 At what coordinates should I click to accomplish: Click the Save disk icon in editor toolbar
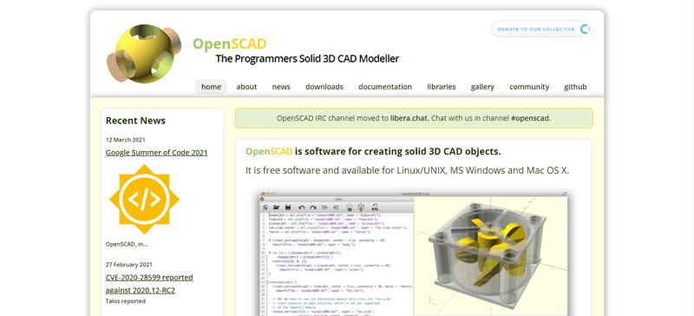tap(288, 207)
